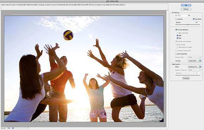Screen dimensions: 204x130
Task: Enable the Lossless checkbox
Action: tap(176, 19)
